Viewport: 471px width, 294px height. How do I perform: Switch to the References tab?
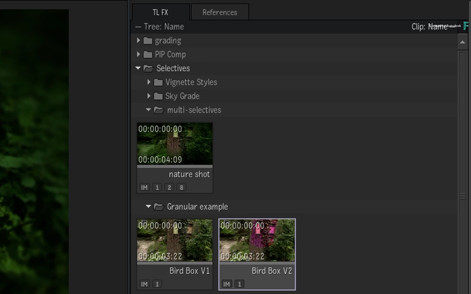tap(220, 12)
